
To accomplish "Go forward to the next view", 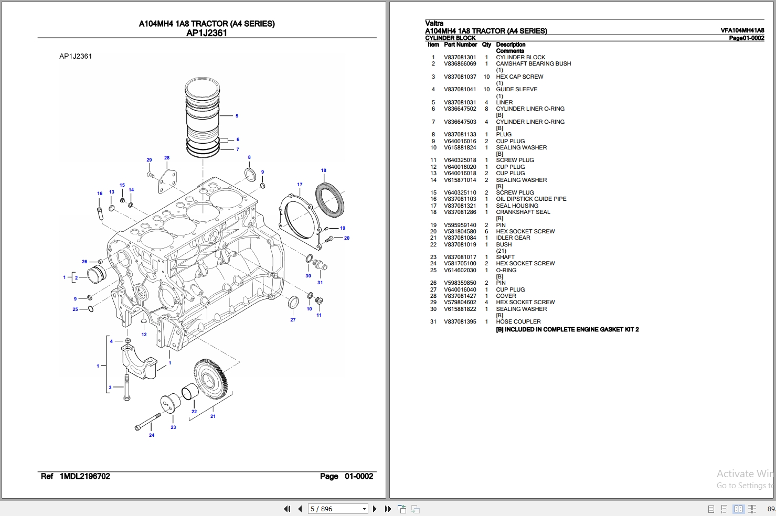I will (x=415, y=509).
